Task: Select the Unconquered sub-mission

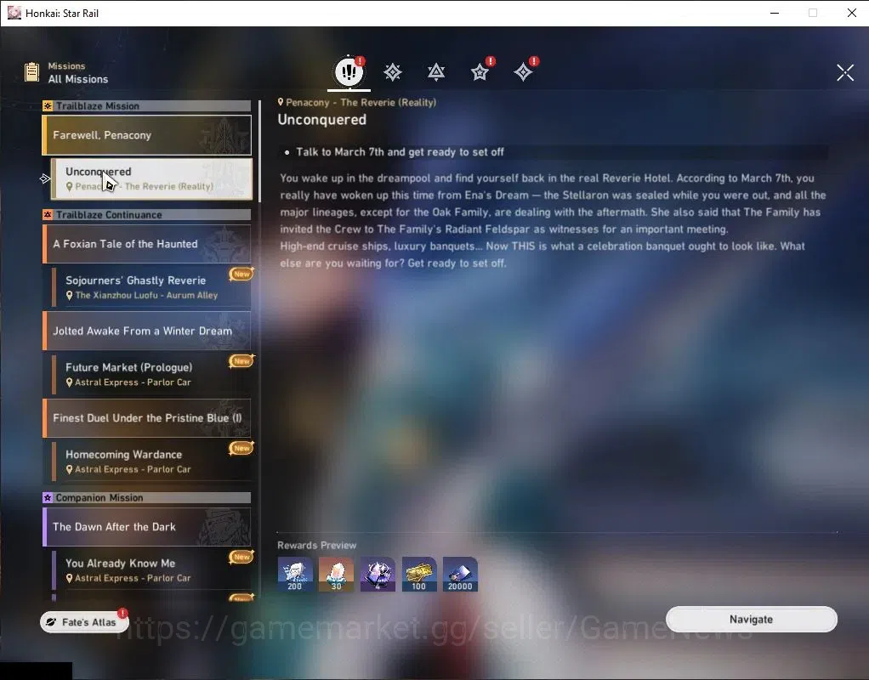Action: click(151, 179)
